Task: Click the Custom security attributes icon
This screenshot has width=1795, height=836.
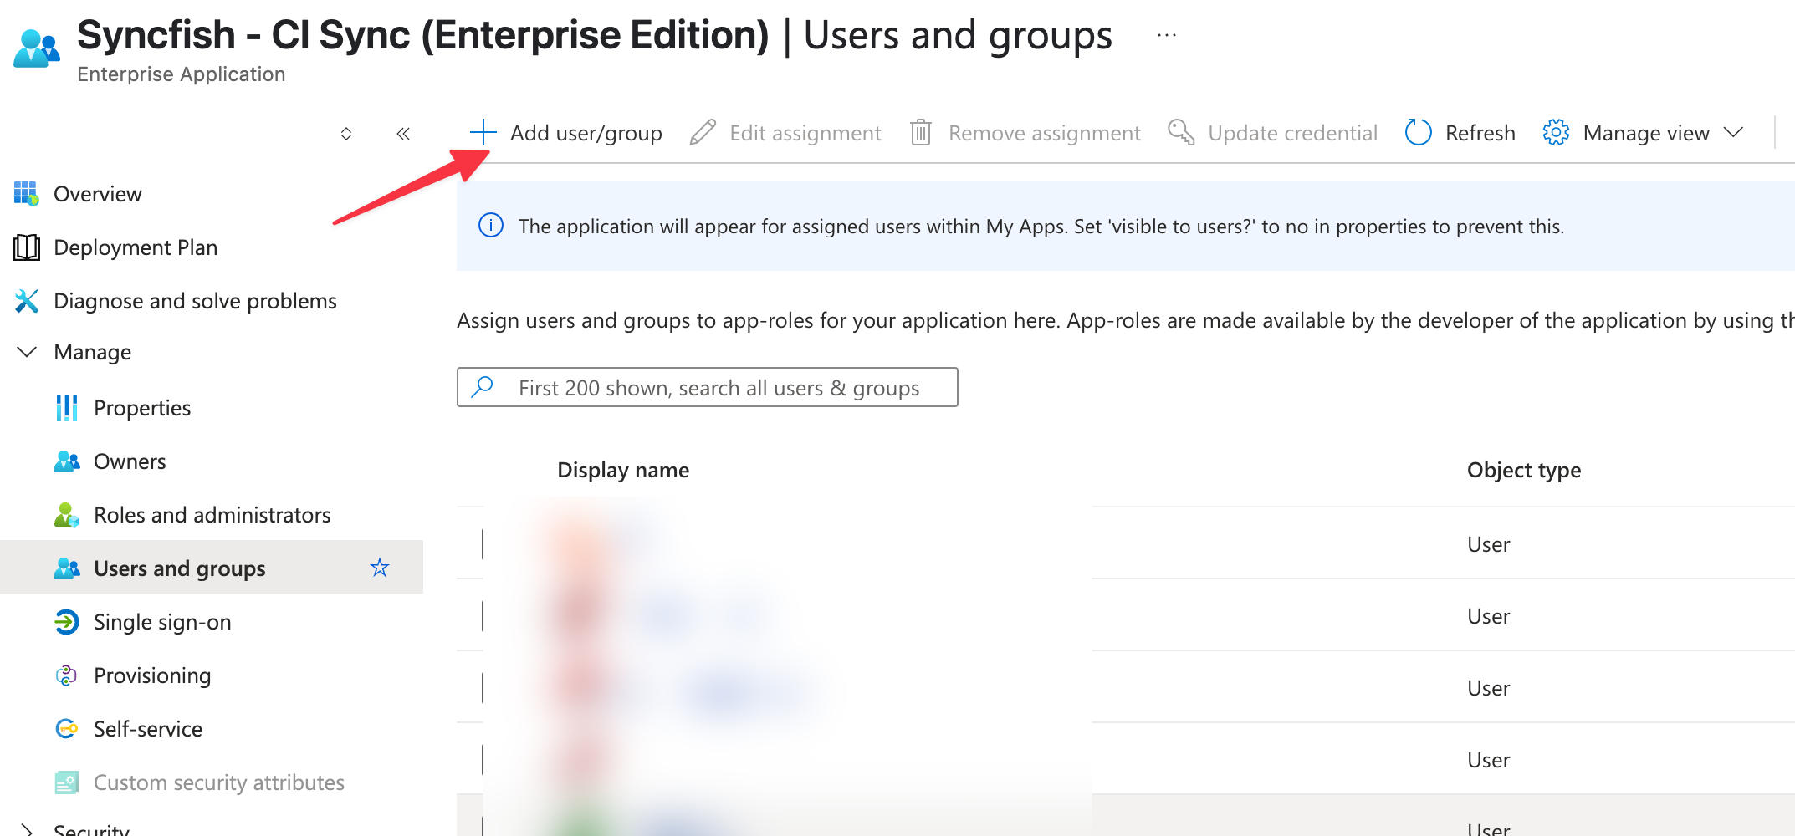Action: (67, 782)
